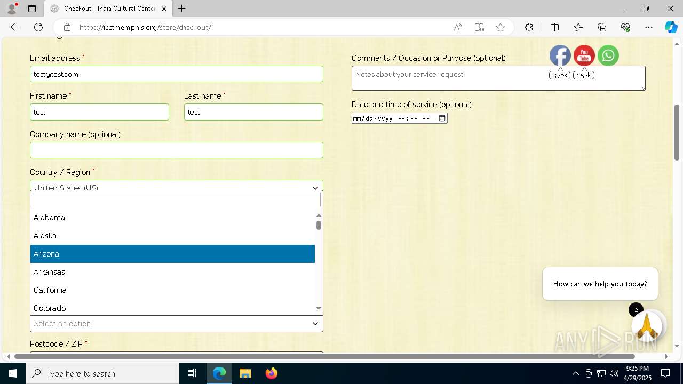Viewport: 683px width, 384px height.
Task: Select Arkansas from state list
Action: [172, 272]
